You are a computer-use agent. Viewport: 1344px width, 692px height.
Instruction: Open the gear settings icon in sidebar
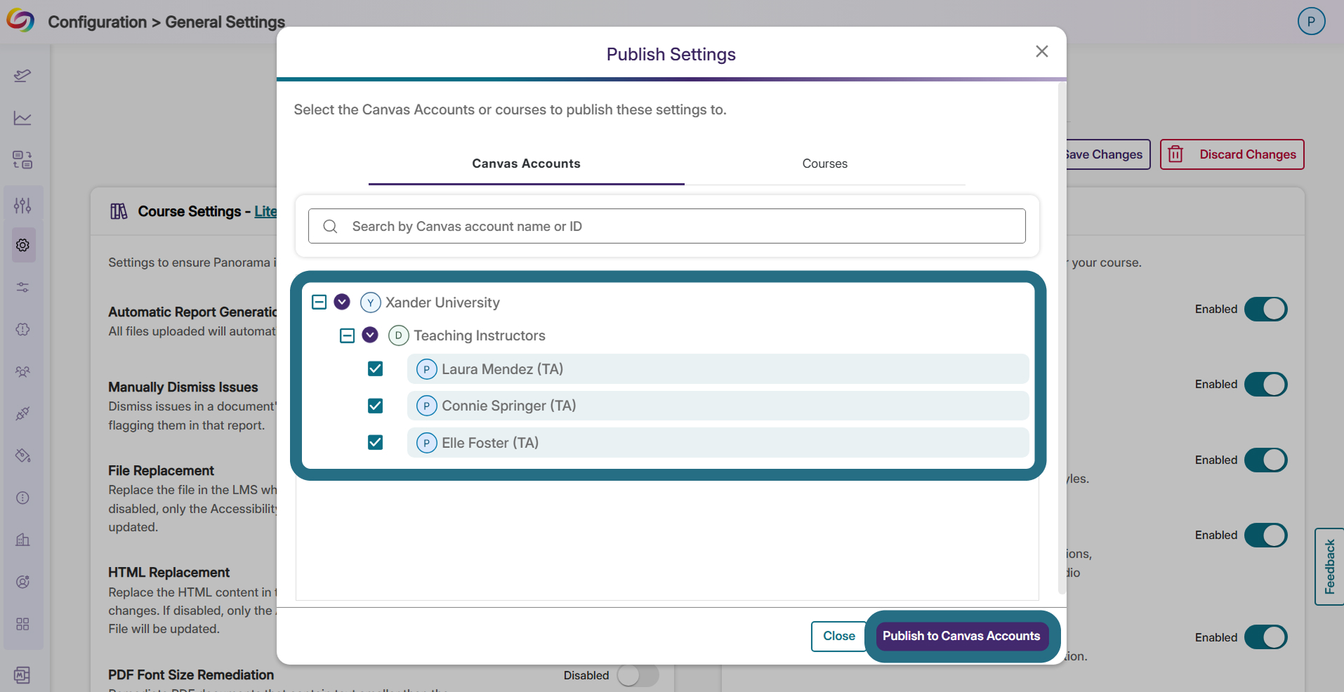22,245
